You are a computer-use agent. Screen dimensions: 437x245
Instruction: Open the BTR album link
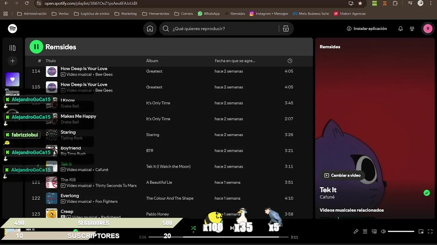(x=150, y=151)
